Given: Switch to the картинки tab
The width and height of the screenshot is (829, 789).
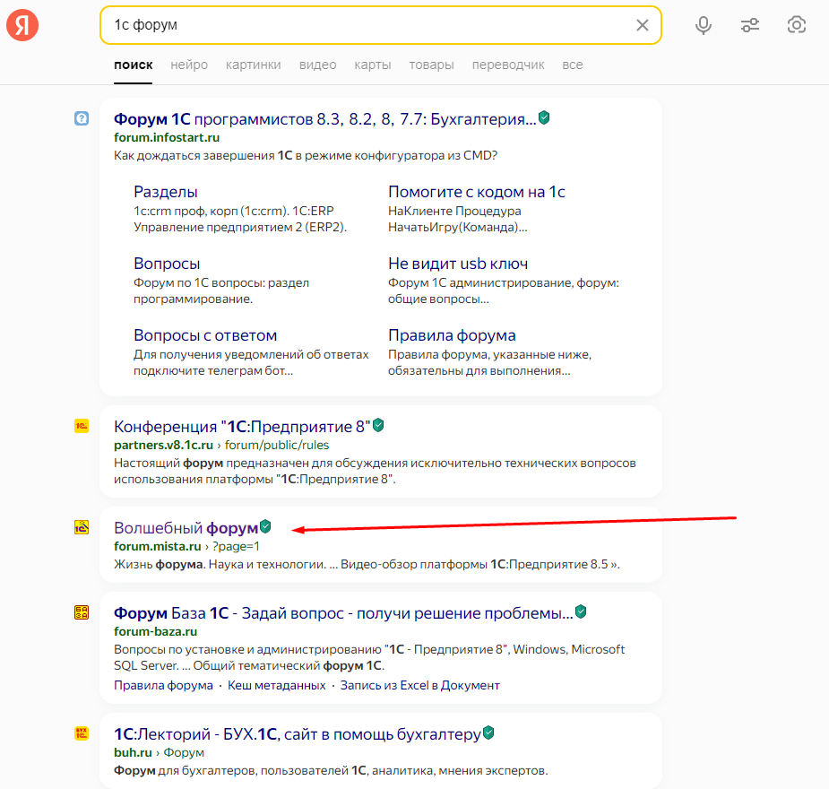Looking at the screenshot, I should click(253, 65).
